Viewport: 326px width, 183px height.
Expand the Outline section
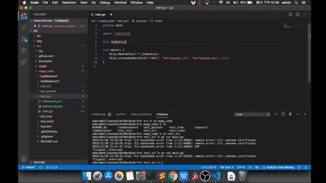point(58,162)
